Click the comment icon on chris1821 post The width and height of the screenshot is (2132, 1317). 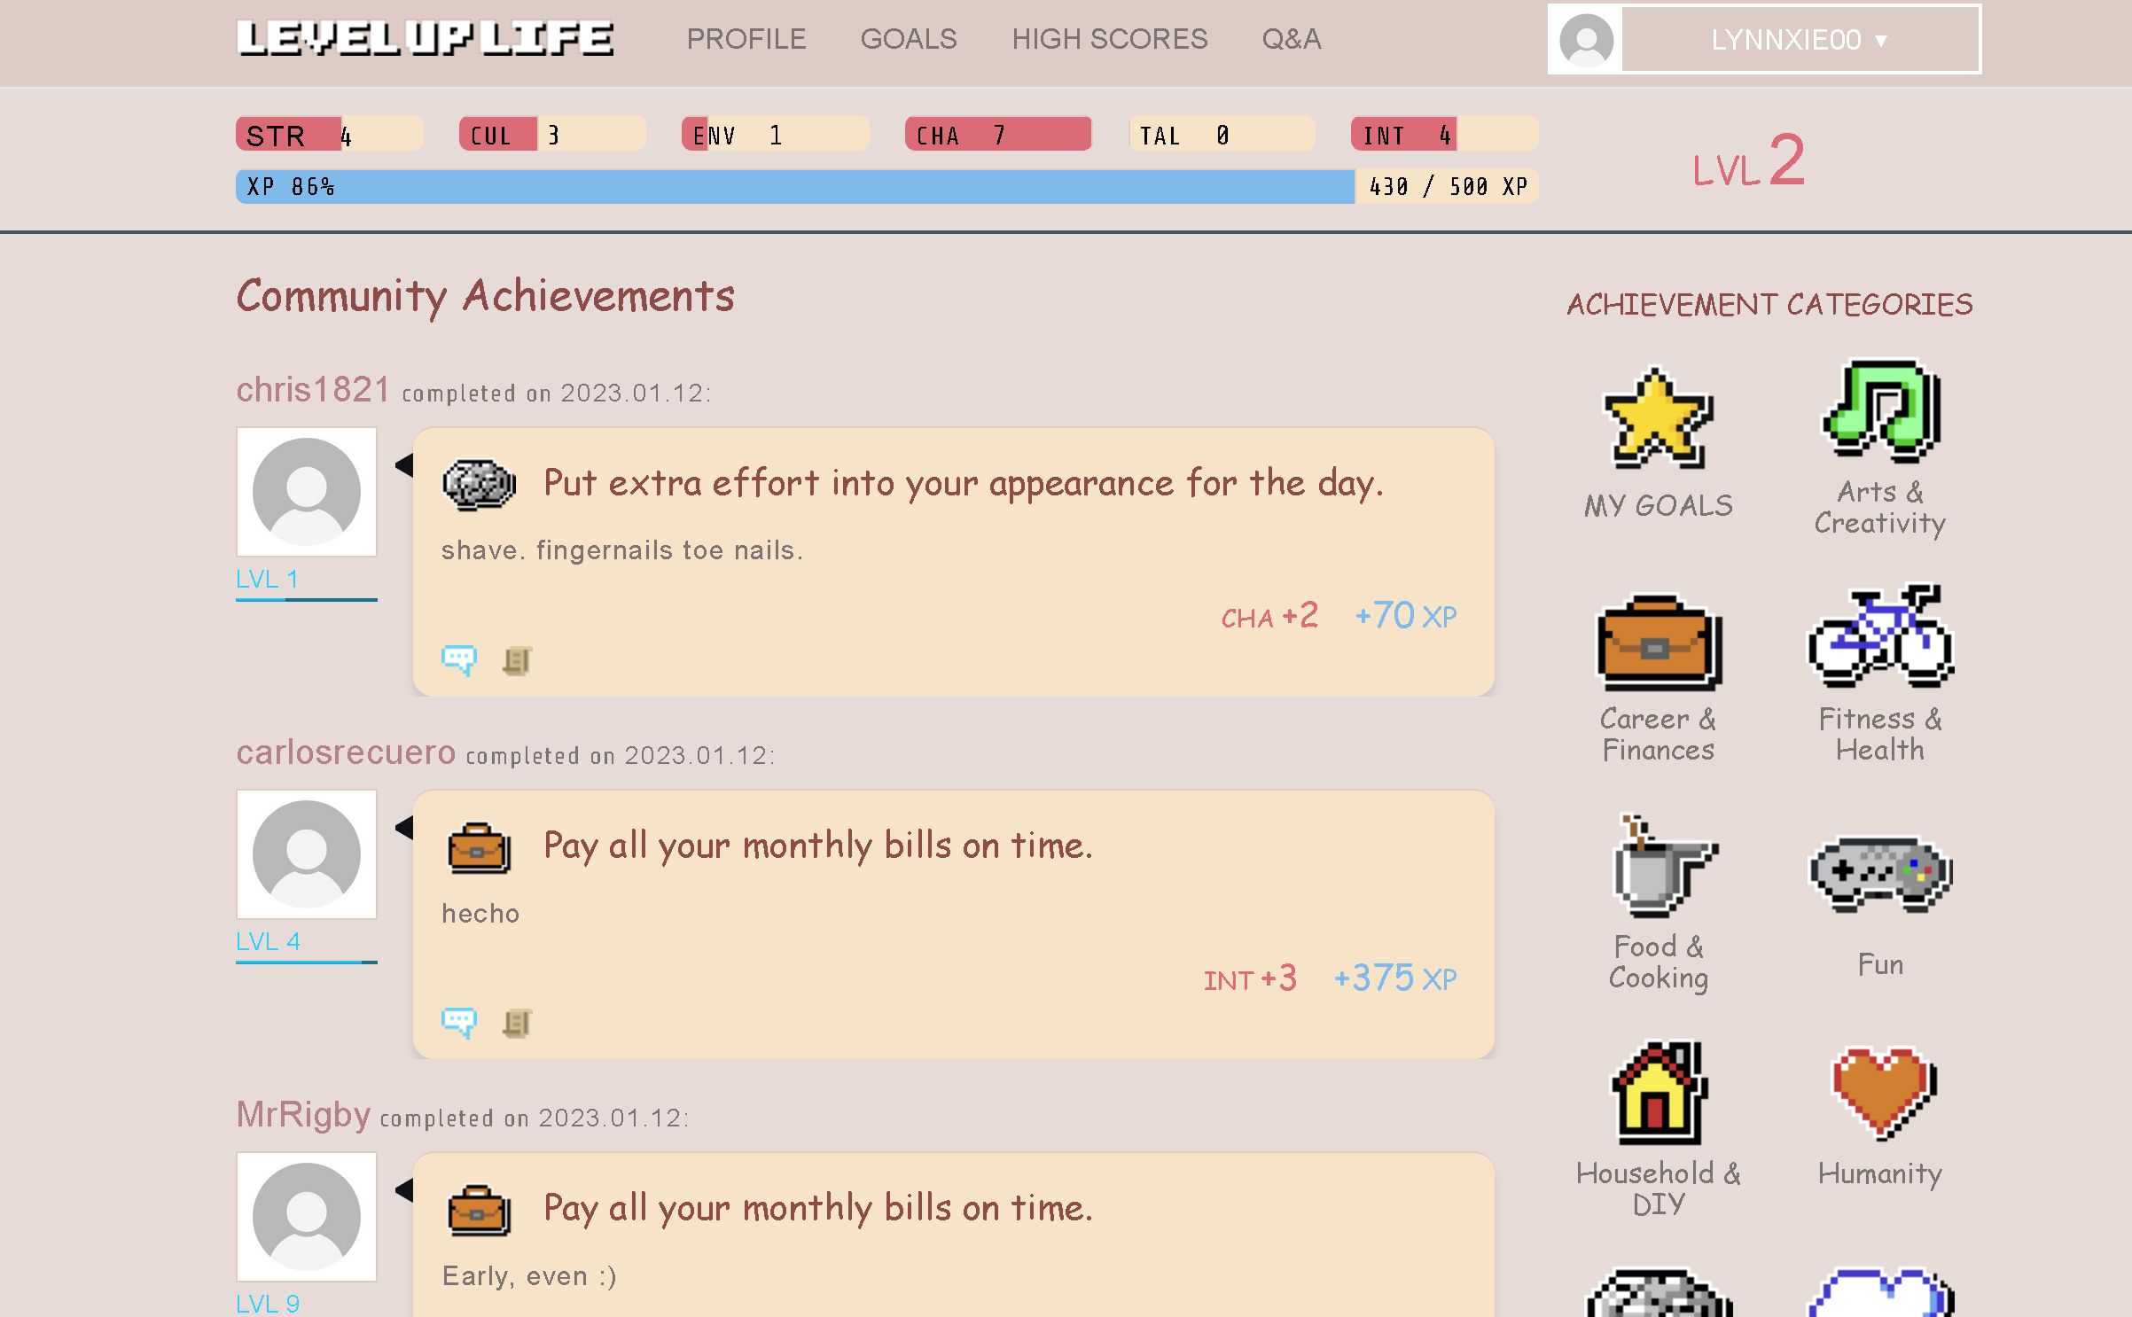pos(458,658)
